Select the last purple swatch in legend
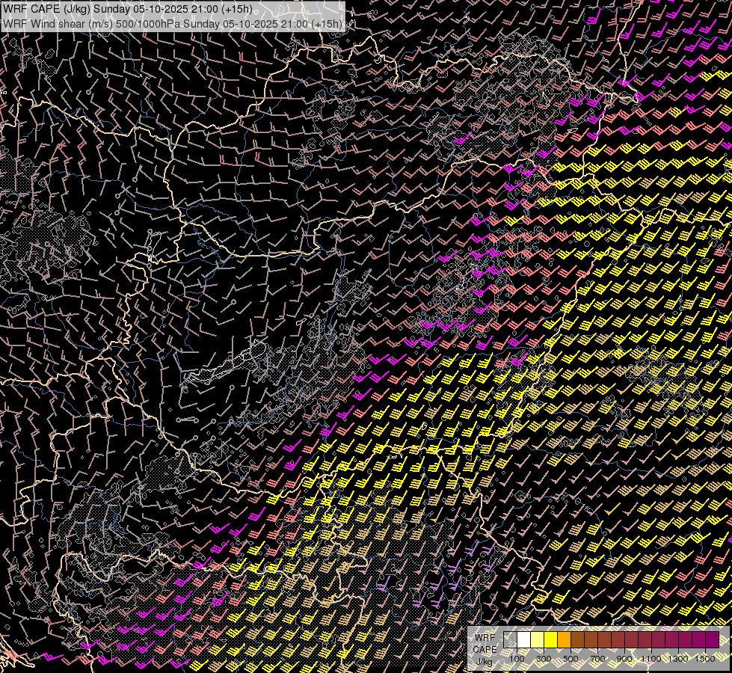 point(712,640)
